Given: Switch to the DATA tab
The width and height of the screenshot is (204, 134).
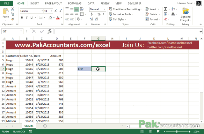Looking at the screenshot, I should click(x=91, y=4).
